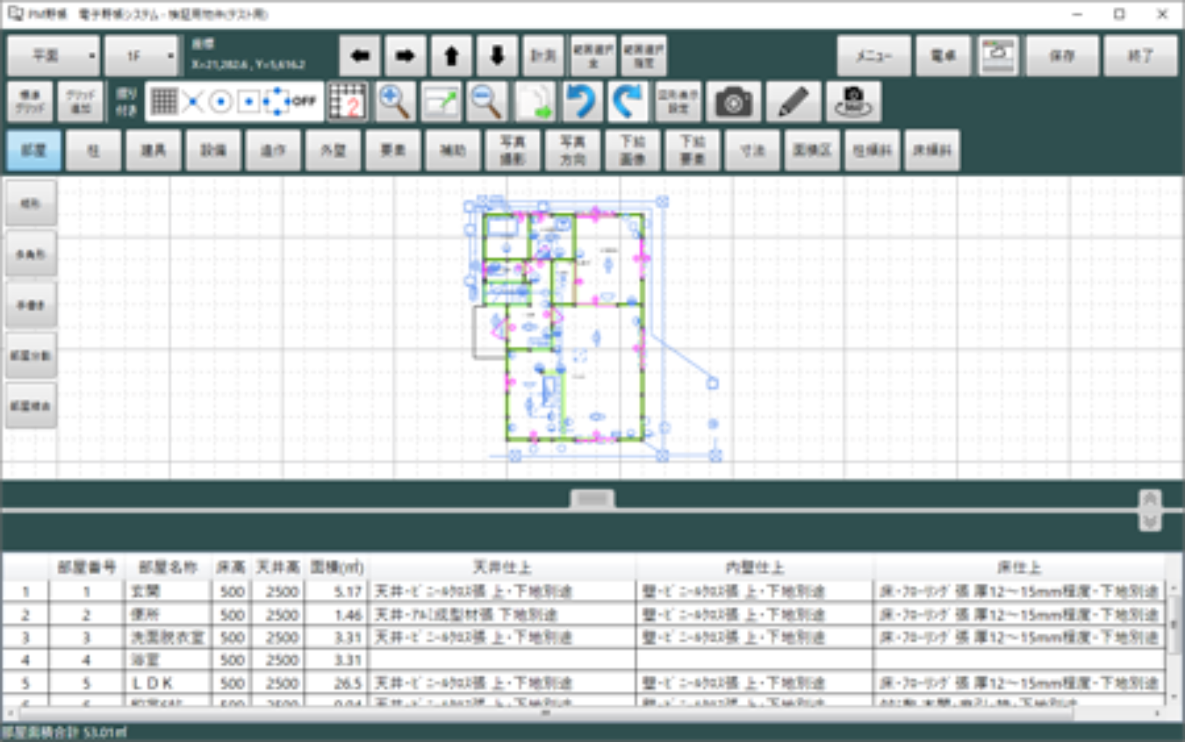Click the 部屋結合 merge room button
This screenshot has height=742, width=1185.
[x=31, y=406]
